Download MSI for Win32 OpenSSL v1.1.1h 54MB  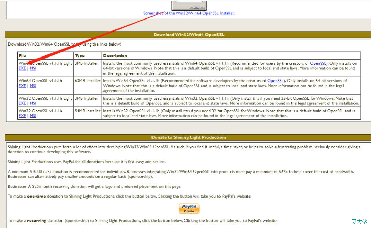[x=33, y=115]
